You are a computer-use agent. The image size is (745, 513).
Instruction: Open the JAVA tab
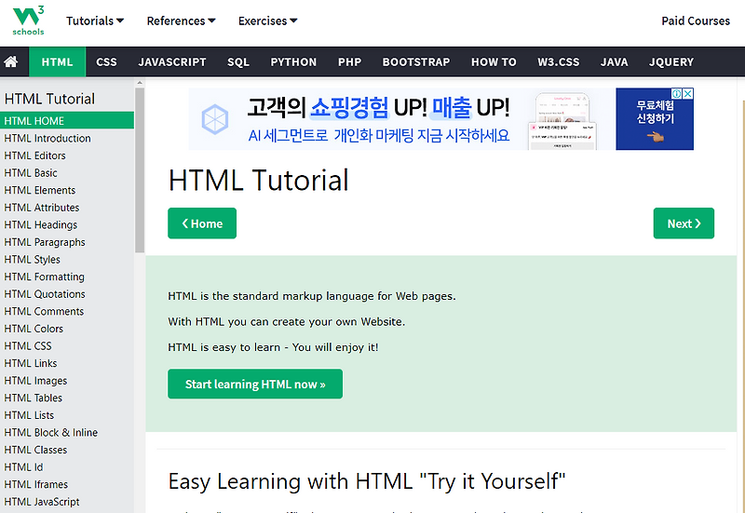[x=614, y=61]
